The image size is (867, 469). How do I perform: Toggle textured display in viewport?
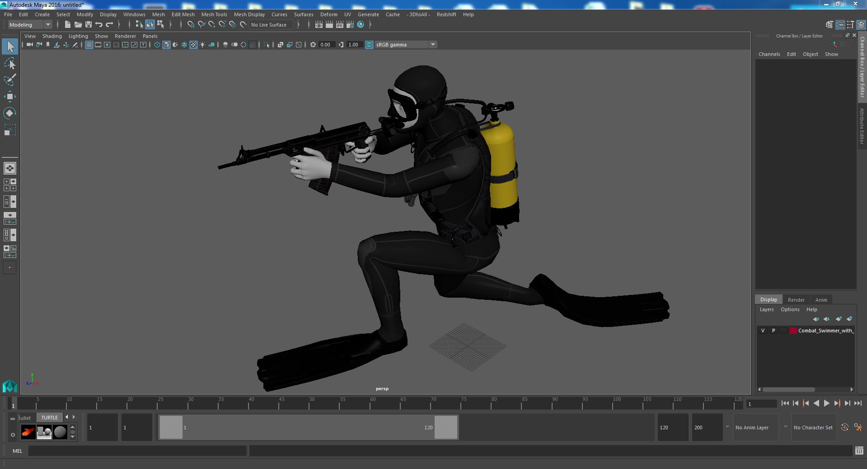[x=193, y=45]
